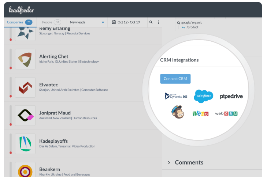Screen dimensions: 267x180
Task: Open the Beankern company row
Action: click(83, 168)
